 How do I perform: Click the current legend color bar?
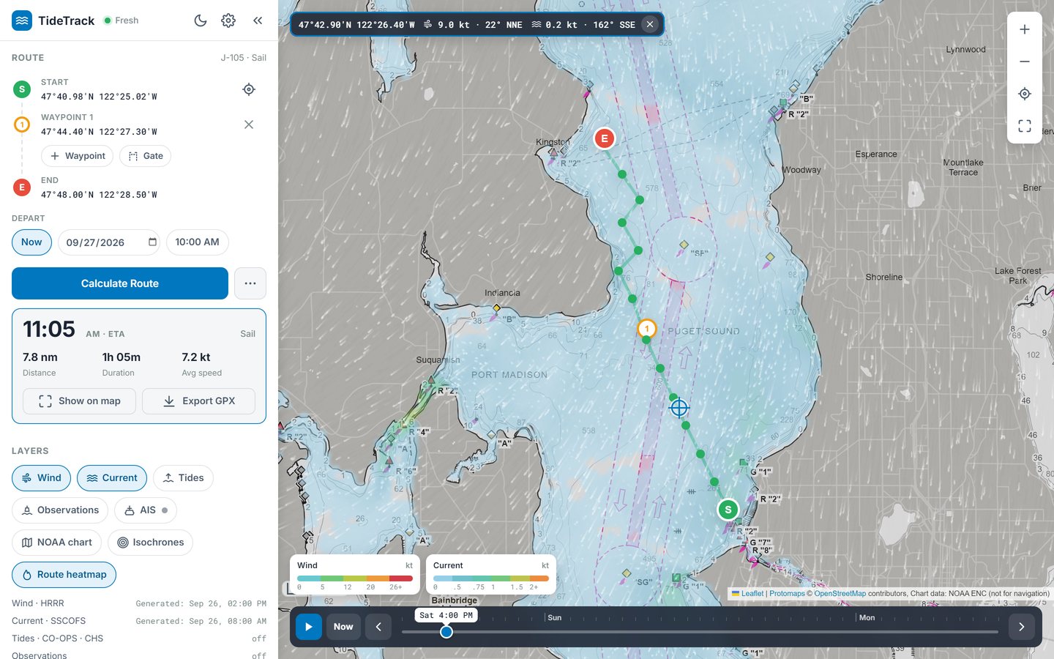click(491, 578)
